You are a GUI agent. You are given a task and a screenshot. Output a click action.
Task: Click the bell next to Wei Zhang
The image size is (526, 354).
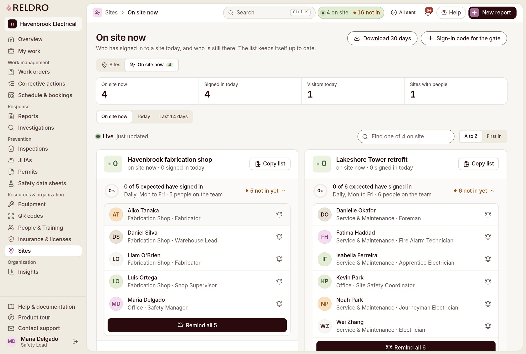click(x=488, y=326)
